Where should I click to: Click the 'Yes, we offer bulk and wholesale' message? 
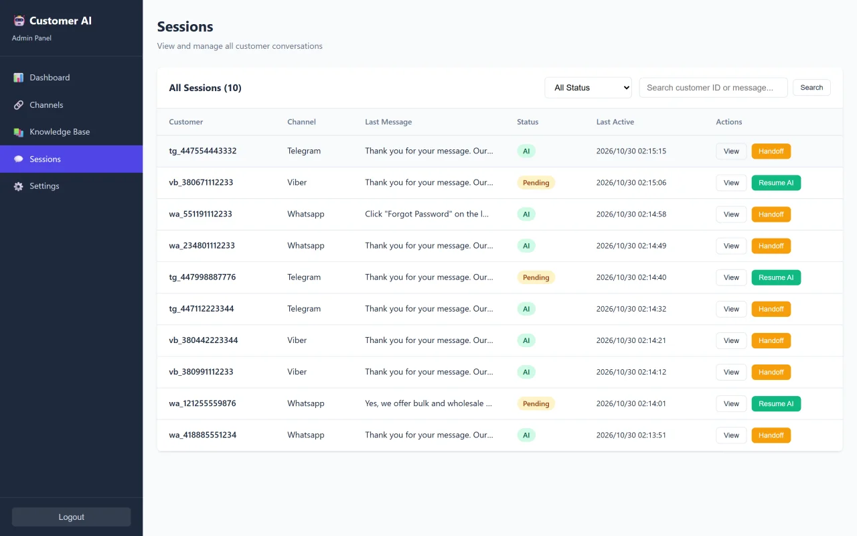tap(428, 403)
